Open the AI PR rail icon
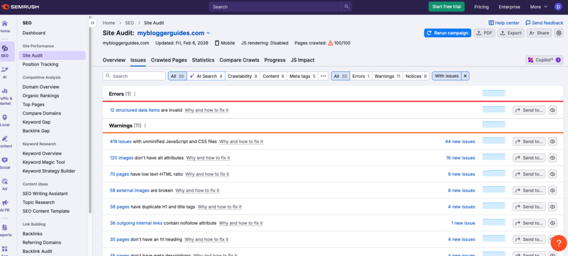 tap(5, 206)
